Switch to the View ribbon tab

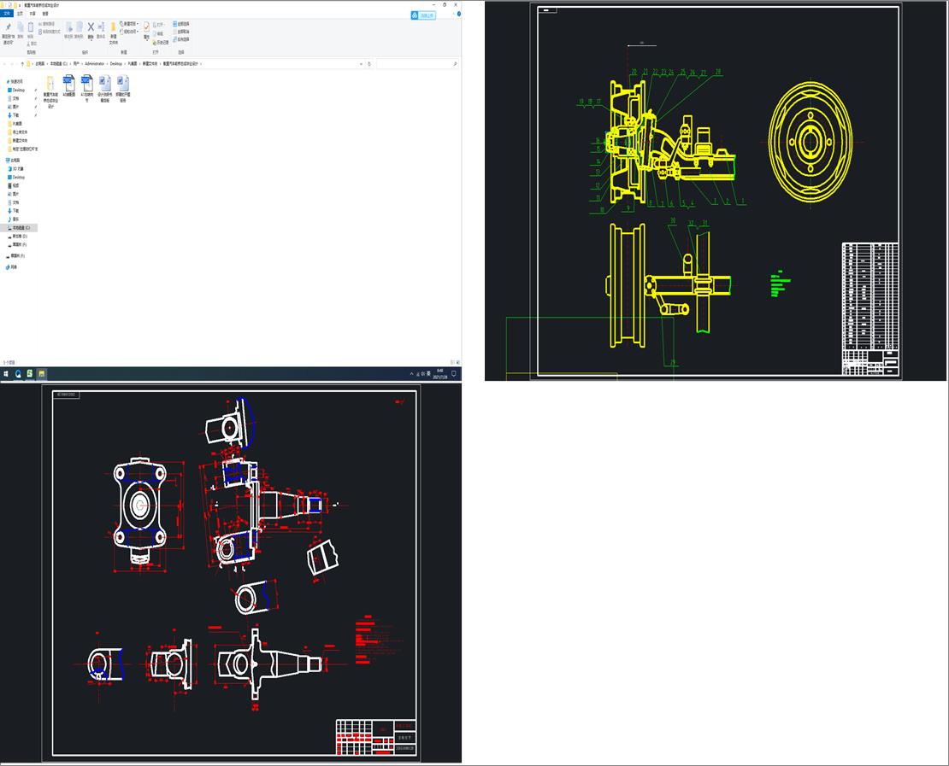(x=45, y=14)
